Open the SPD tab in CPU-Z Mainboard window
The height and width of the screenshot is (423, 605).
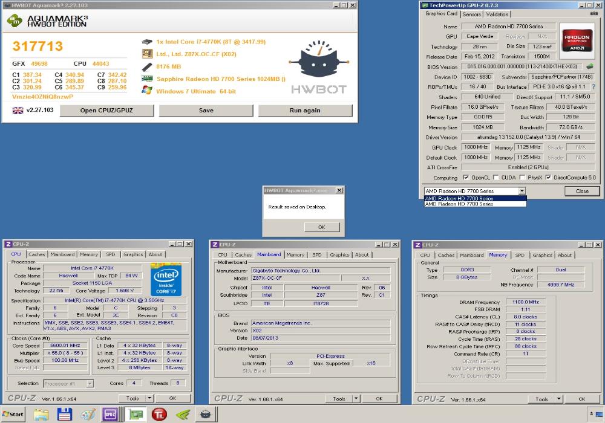coord(317,254)
